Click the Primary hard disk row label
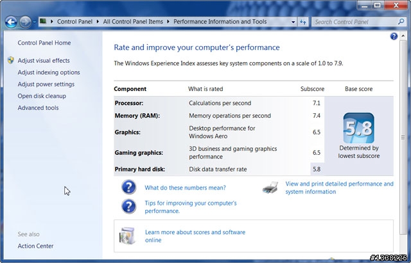The image size is (411, 263). (140, 169)
